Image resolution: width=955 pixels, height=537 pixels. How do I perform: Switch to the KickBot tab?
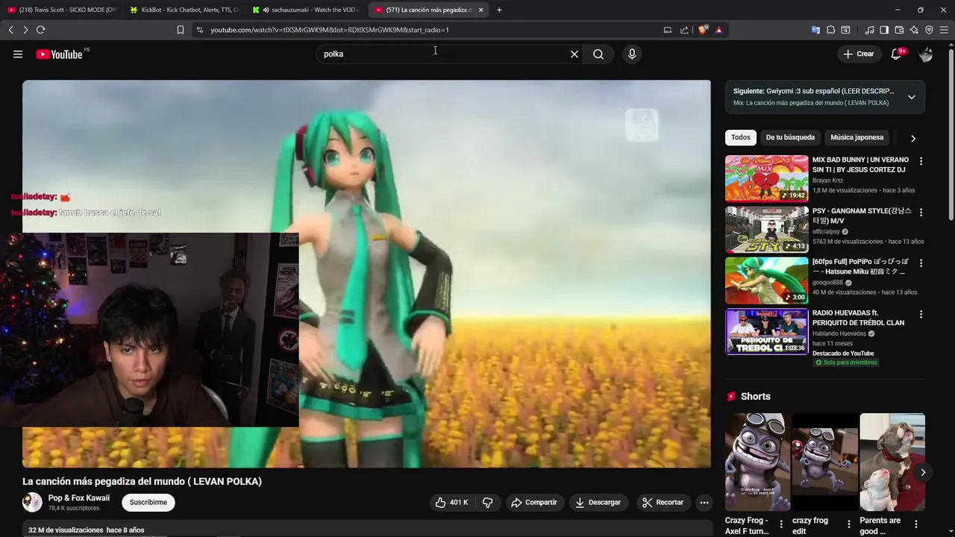tap(184, 10)
